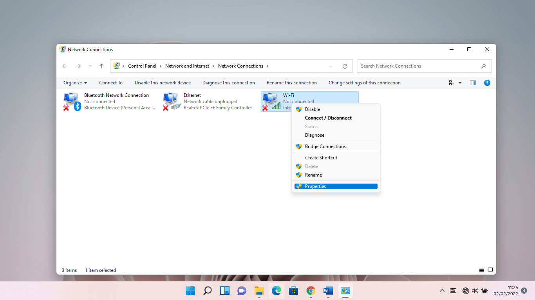Click Change settings of this connection
535x300 pixels.
[x=365, y=83]
